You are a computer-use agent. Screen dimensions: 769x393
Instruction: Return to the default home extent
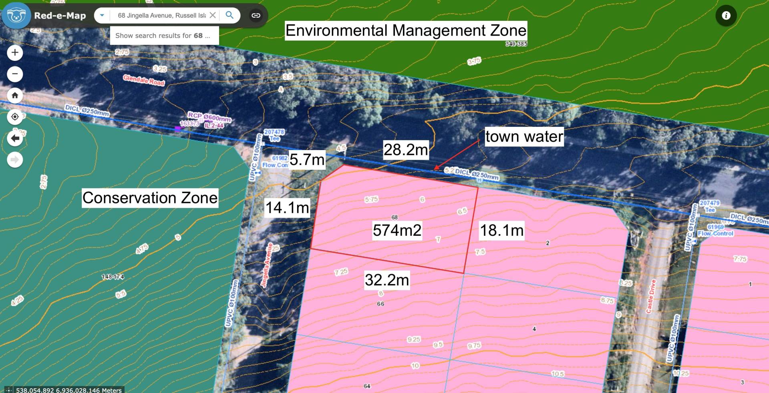pos(15,95)
